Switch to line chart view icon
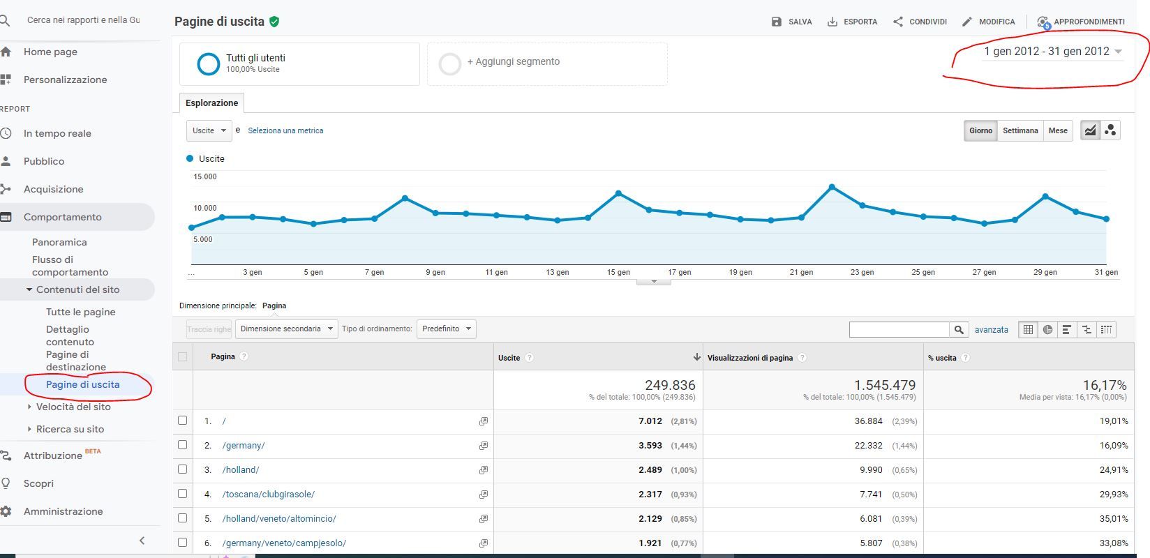Screen dimensions: 1150x558 [x=1090, y=130]
